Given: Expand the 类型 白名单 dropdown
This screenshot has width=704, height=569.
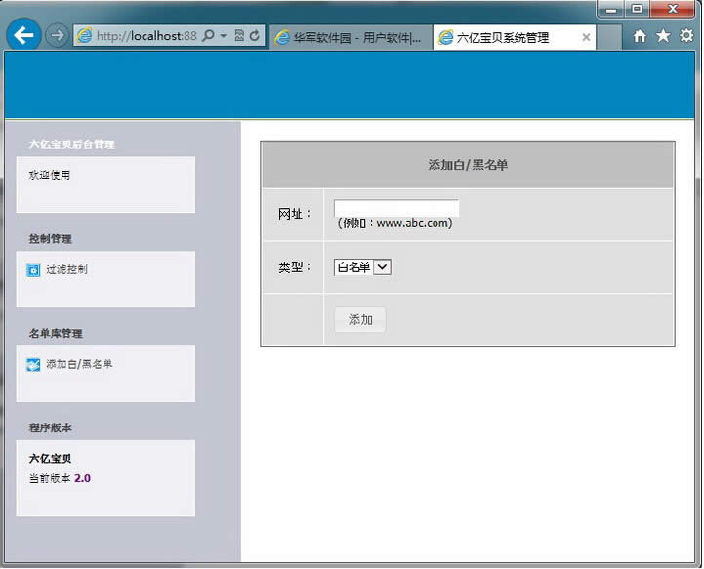Looking at the screenshot, I should coord(382,267).
